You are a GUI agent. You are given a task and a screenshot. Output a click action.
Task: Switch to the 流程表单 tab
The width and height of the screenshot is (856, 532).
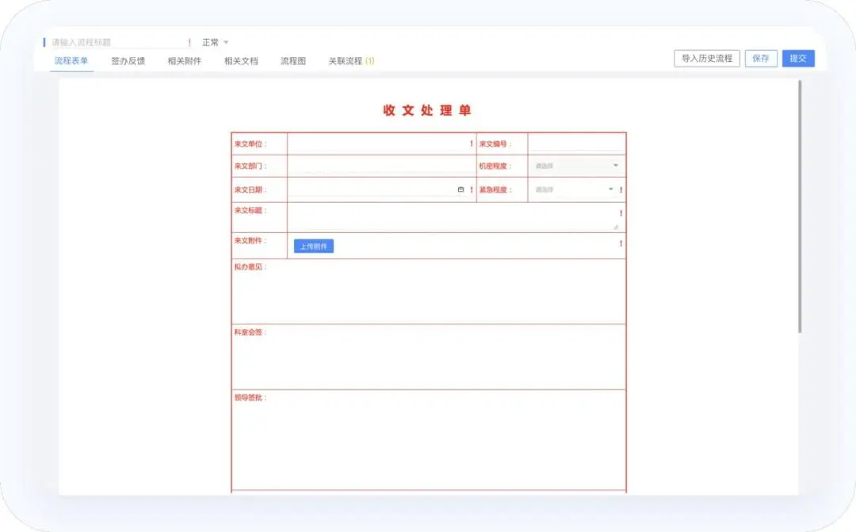pyautogui.click(x=71, y=61)
